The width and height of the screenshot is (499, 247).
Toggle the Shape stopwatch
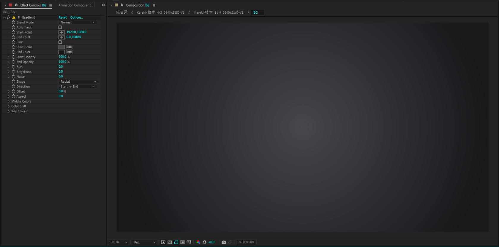tap(13, 82)
